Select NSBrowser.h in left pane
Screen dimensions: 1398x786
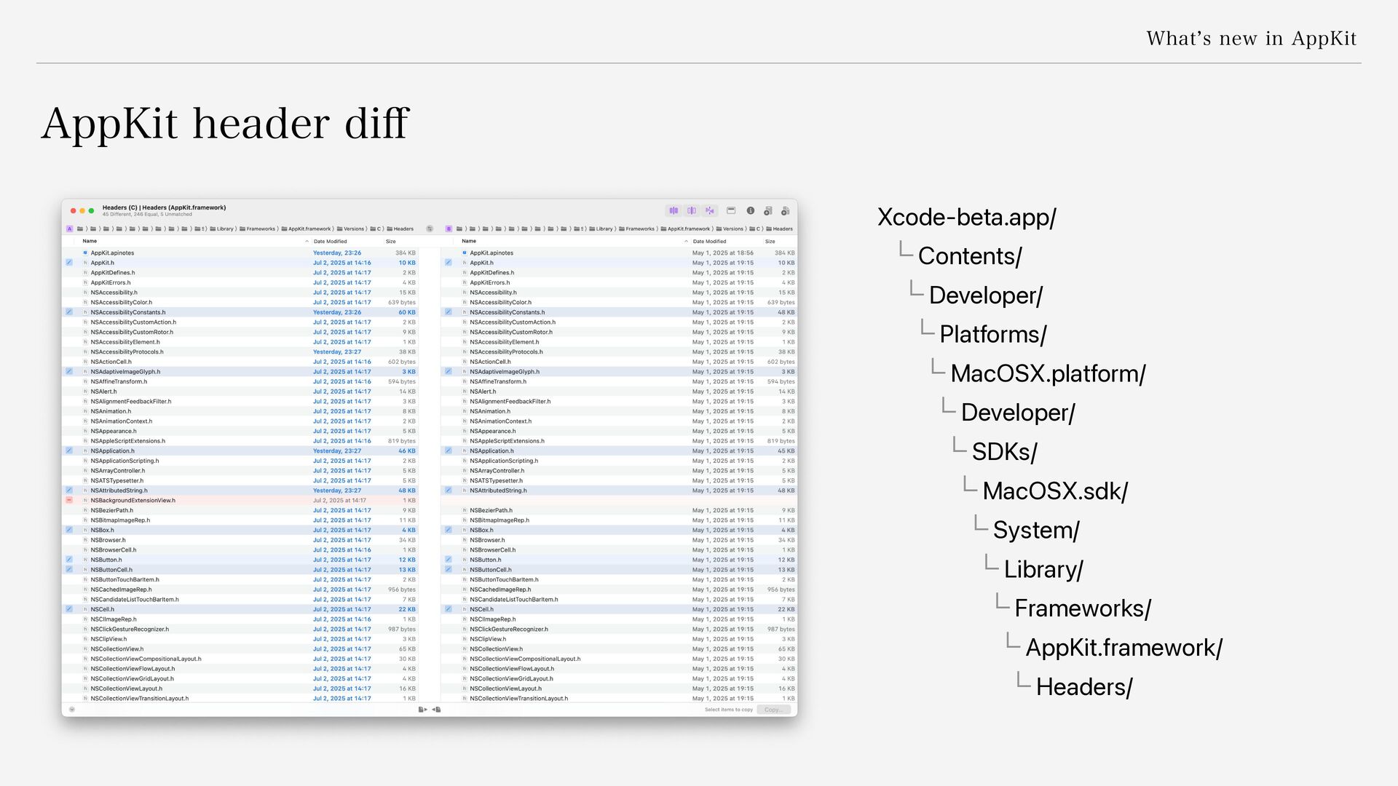[242, 540]
